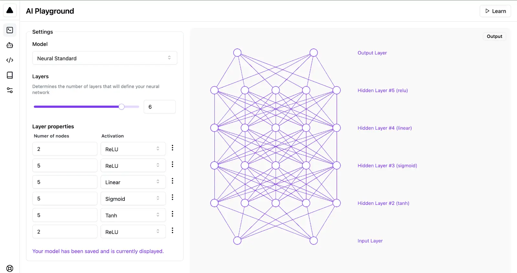
Task: Open options menu for the Tanh layer
Action: point(173,214)
